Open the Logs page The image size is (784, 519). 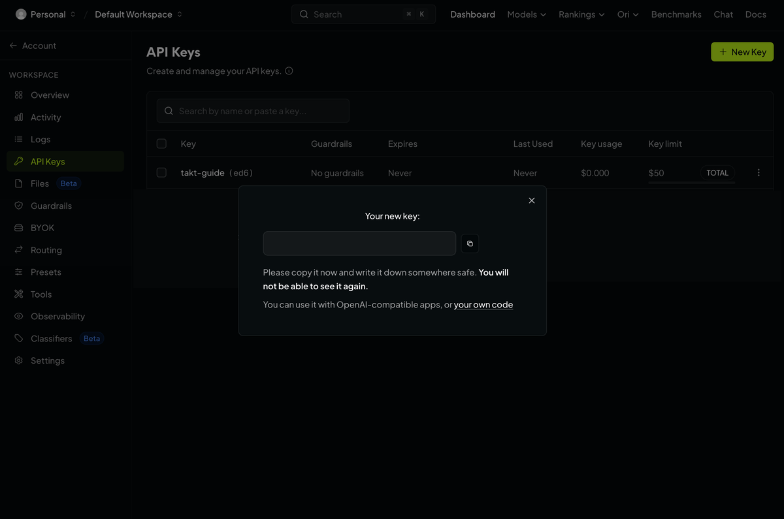coord(65,140)
